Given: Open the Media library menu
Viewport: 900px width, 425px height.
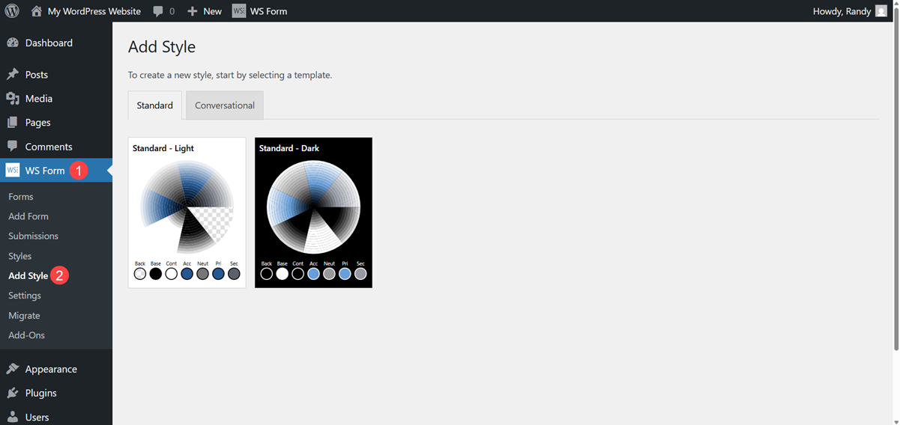Looking at the screenshot, I should point(38,99).
